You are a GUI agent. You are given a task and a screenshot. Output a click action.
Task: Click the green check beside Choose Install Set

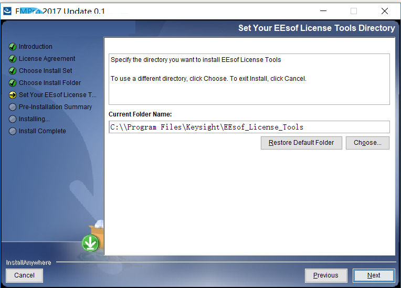[x=12, y=71]
